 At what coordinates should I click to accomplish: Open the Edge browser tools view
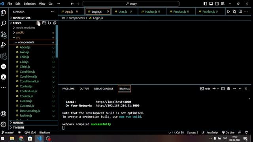pyautogui.click(x=4, y=77)
